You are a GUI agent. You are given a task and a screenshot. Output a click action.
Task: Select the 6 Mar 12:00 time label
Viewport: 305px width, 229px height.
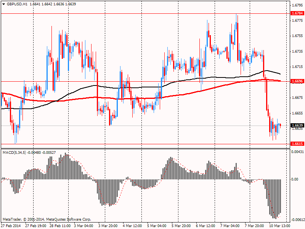(x=205, y=226)
